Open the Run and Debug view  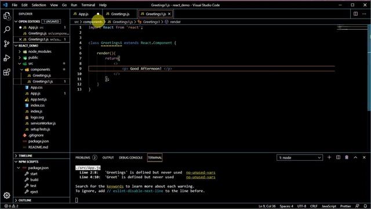[x=7, y=58]
